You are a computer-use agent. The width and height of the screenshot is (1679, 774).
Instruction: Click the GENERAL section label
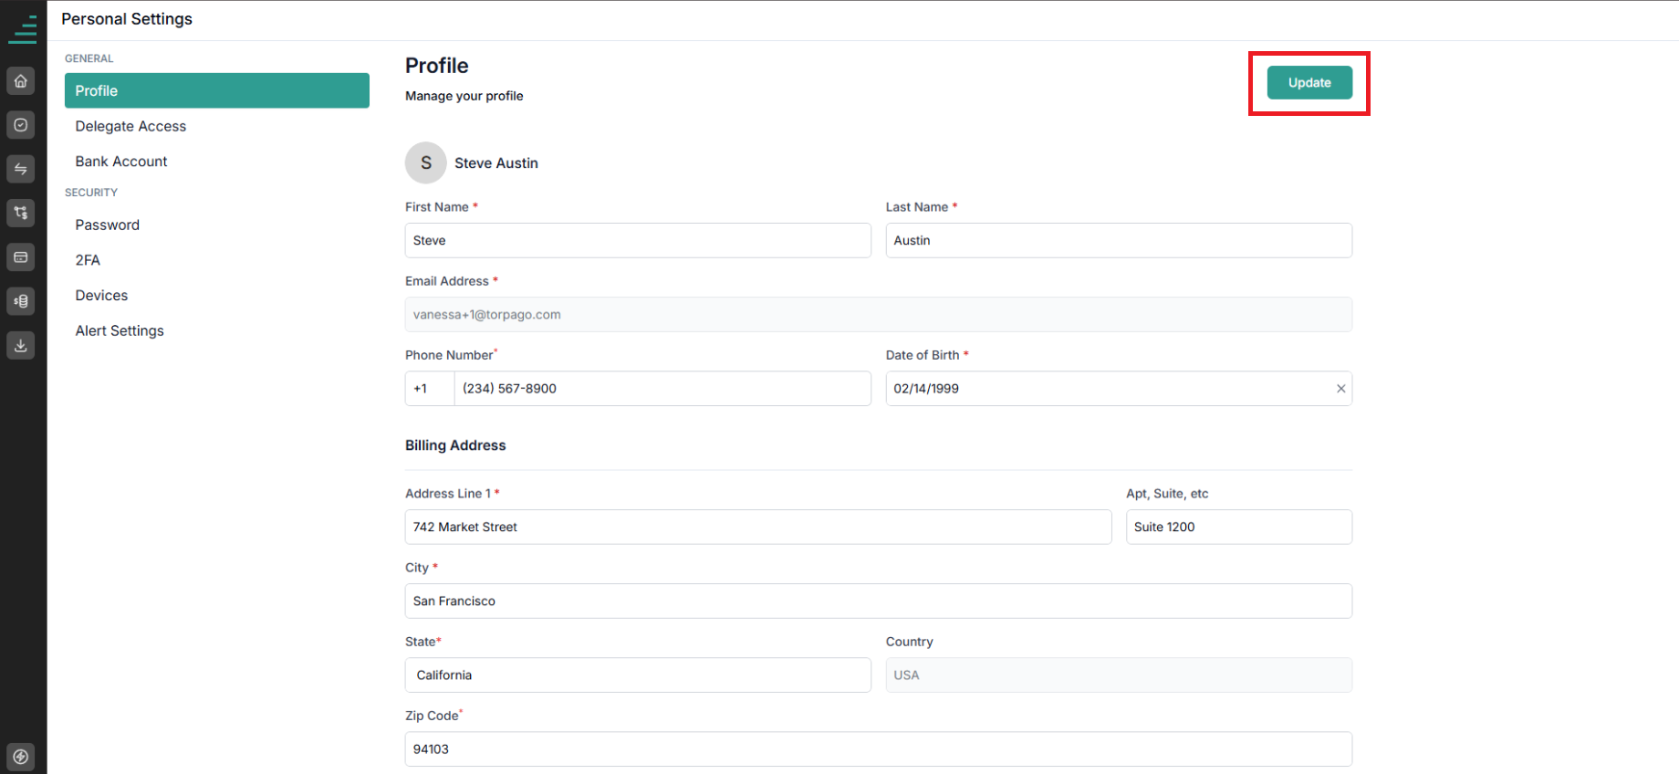pyautogui.click(x=89, y=58)
